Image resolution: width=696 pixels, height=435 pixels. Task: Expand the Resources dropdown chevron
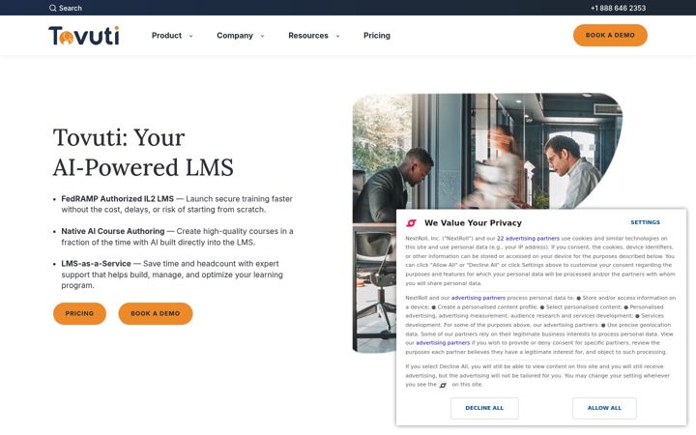click(x=337, y=36)
